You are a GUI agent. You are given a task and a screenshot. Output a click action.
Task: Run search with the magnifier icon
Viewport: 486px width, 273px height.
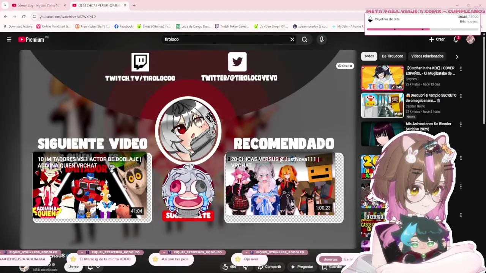pyautogui.click(x=305, y=39)
